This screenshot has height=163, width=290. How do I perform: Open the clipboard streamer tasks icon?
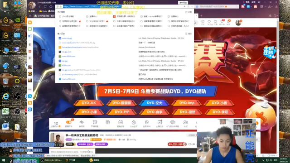pyautogui.click(x=159, y=122)
